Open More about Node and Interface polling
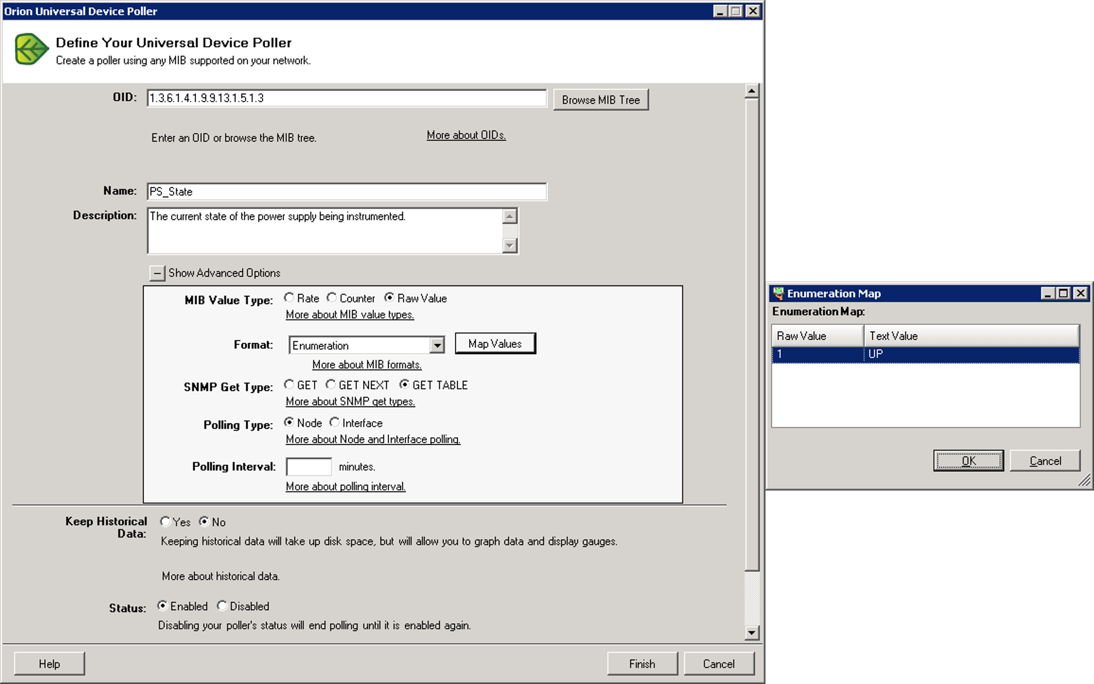The height and width of the screenshot is (684, 1094). coord(373,439)
